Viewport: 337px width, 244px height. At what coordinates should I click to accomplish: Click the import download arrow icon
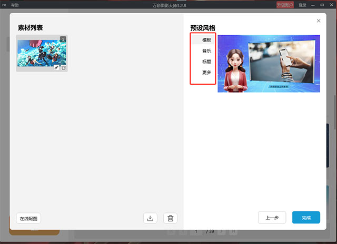click(150, 218)
